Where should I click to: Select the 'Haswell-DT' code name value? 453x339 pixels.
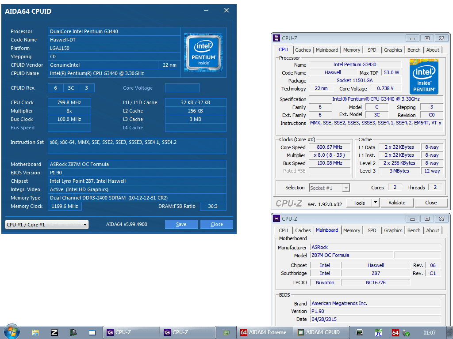(62, 40)
